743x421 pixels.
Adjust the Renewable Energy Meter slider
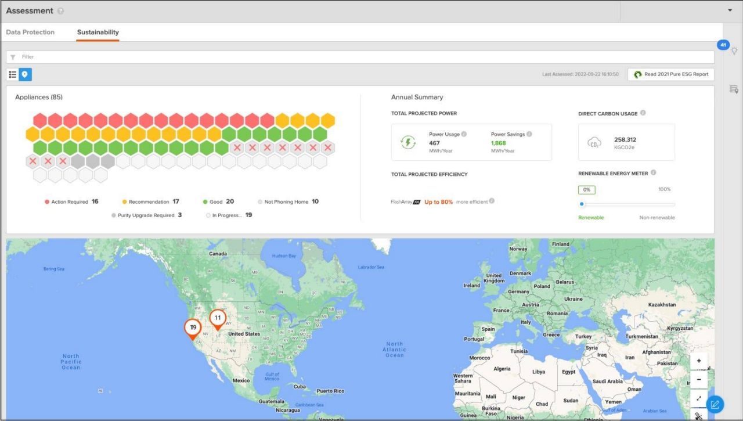coord(581,204)
